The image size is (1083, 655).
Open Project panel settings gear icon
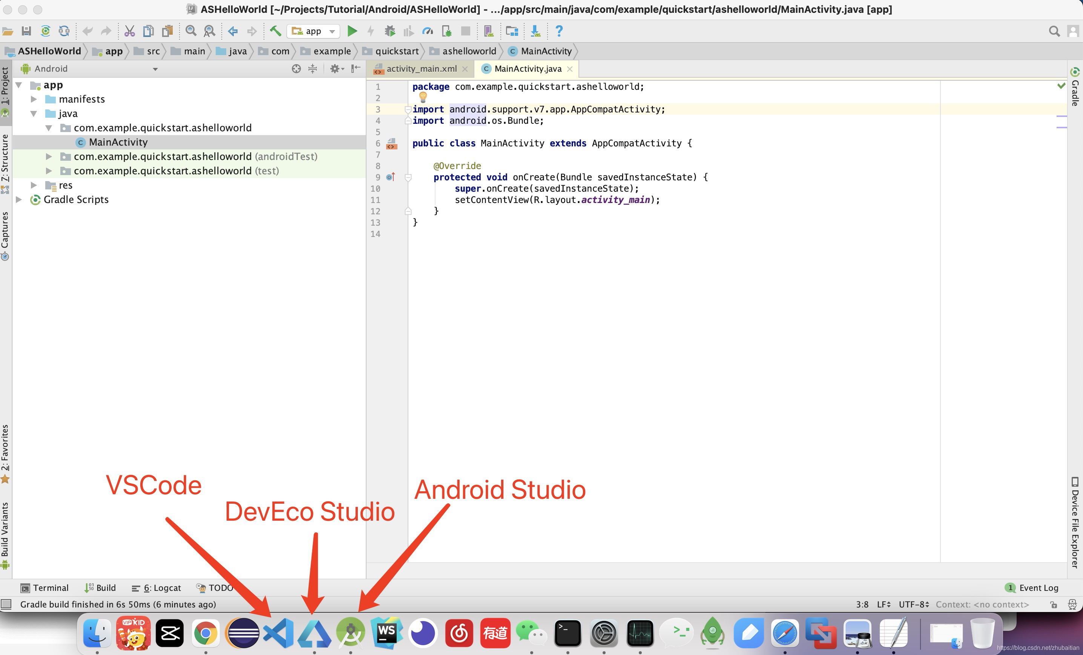coord(336,69)
